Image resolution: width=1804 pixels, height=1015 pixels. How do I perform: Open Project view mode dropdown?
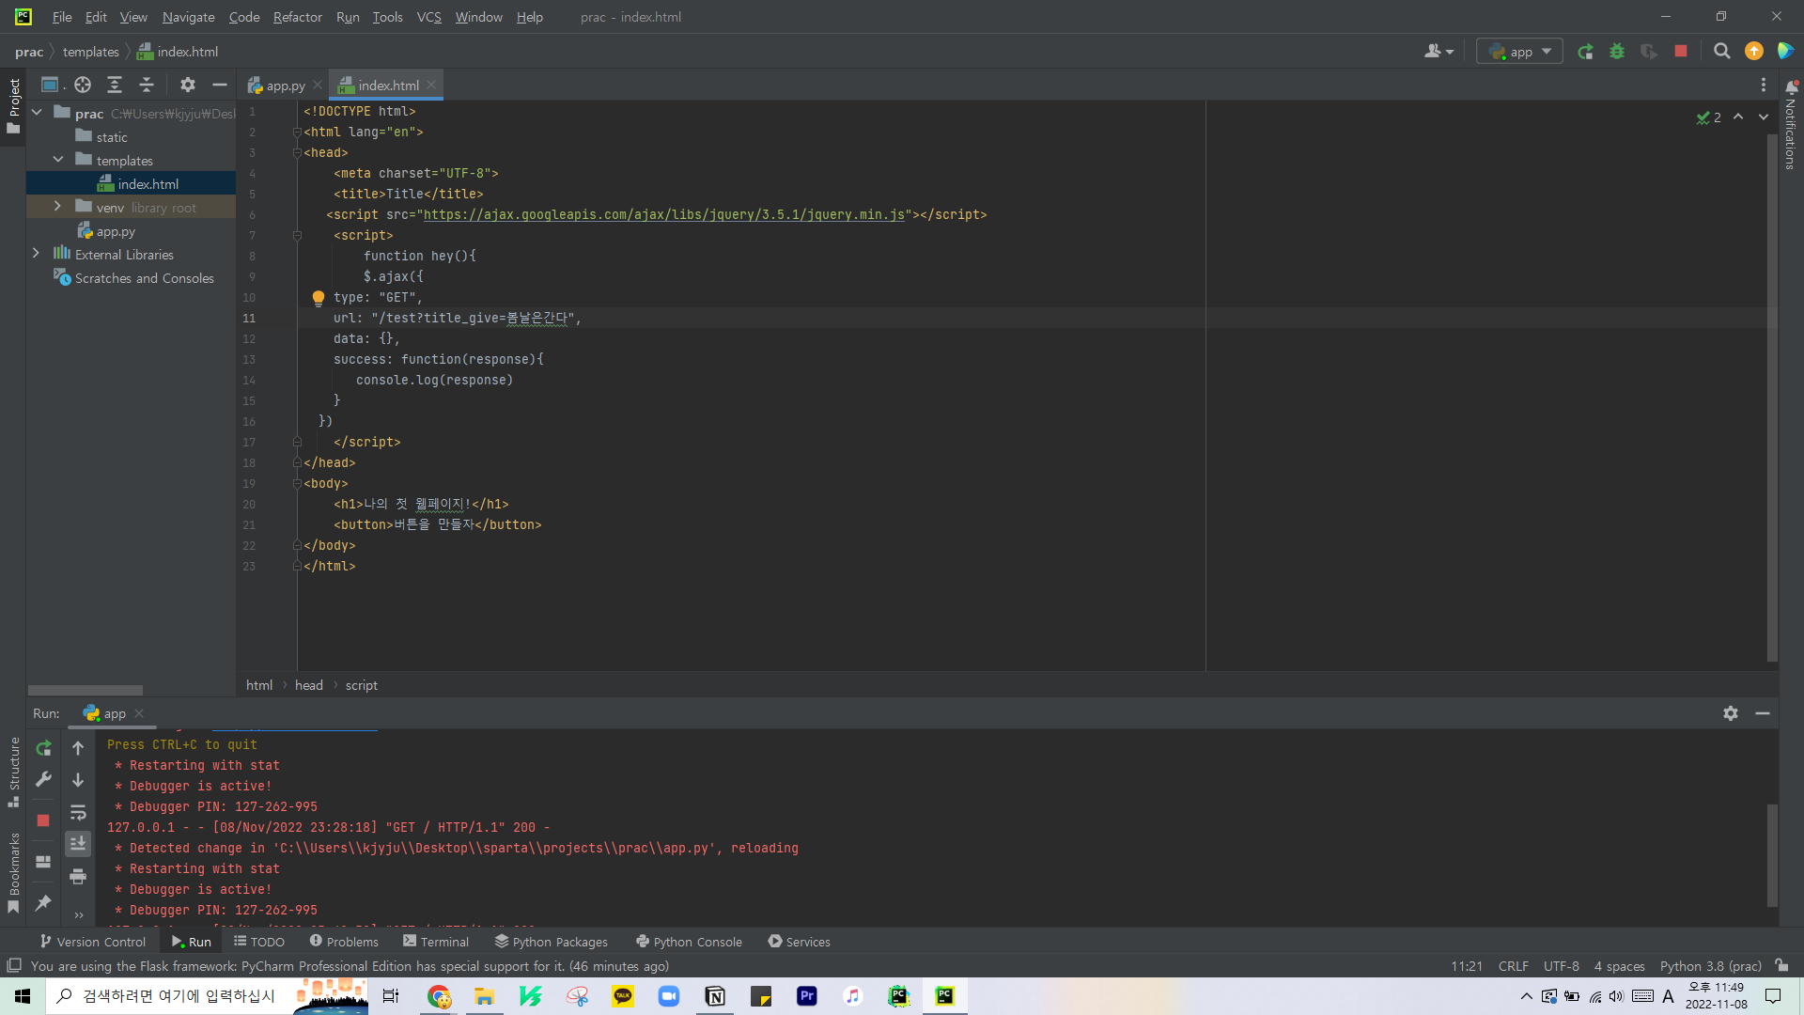click(x=53, y=85)
